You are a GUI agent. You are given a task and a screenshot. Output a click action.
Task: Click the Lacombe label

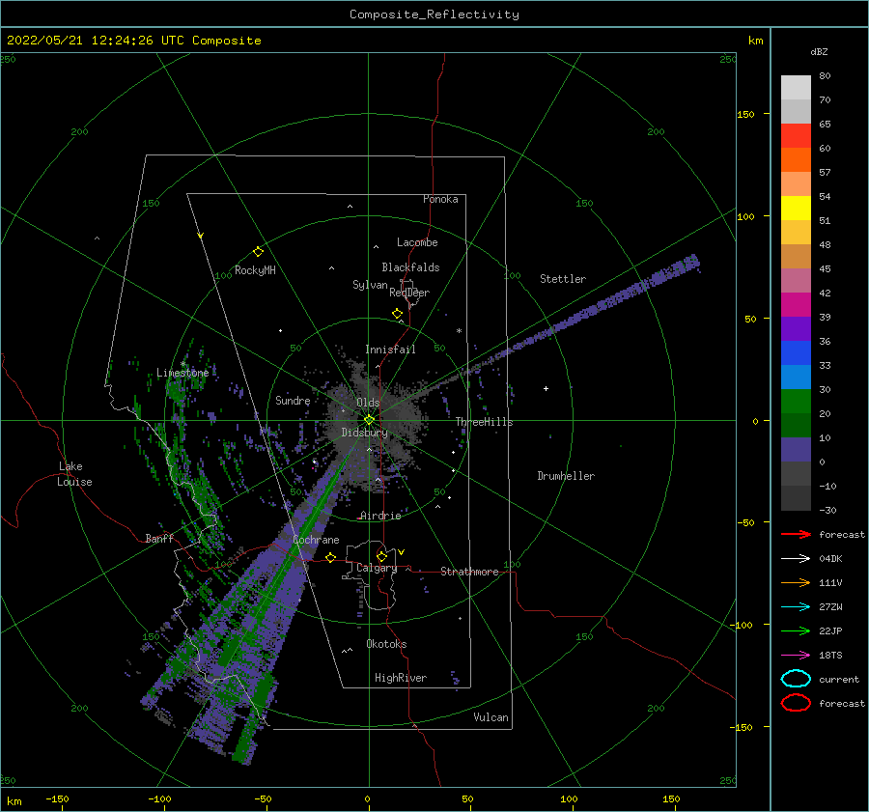click(417, 242)
